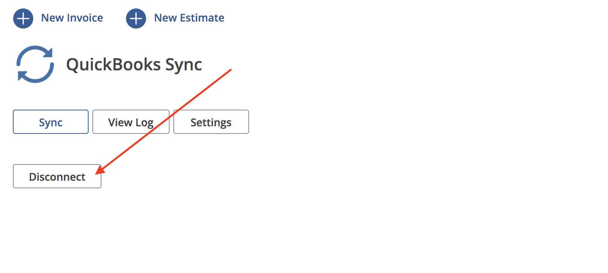
Task: Click the plus icon beside New Estimate
Action: (136, 18)
